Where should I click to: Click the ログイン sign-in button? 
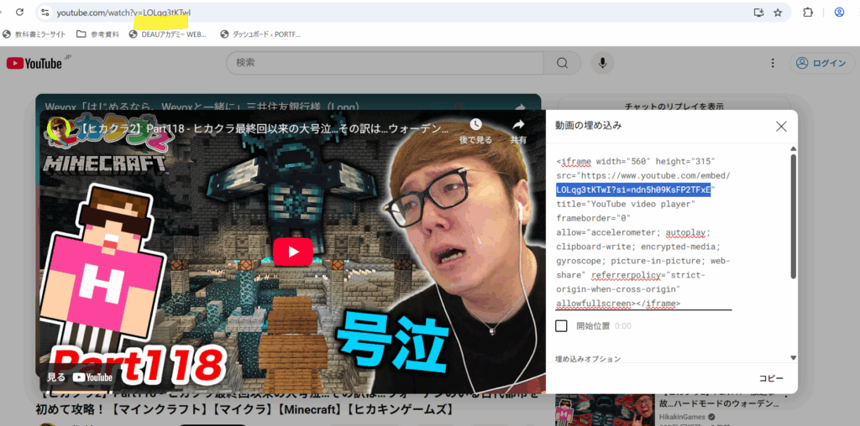821,63
